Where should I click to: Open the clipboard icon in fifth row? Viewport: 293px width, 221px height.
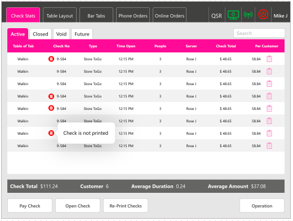pos(269,108)
